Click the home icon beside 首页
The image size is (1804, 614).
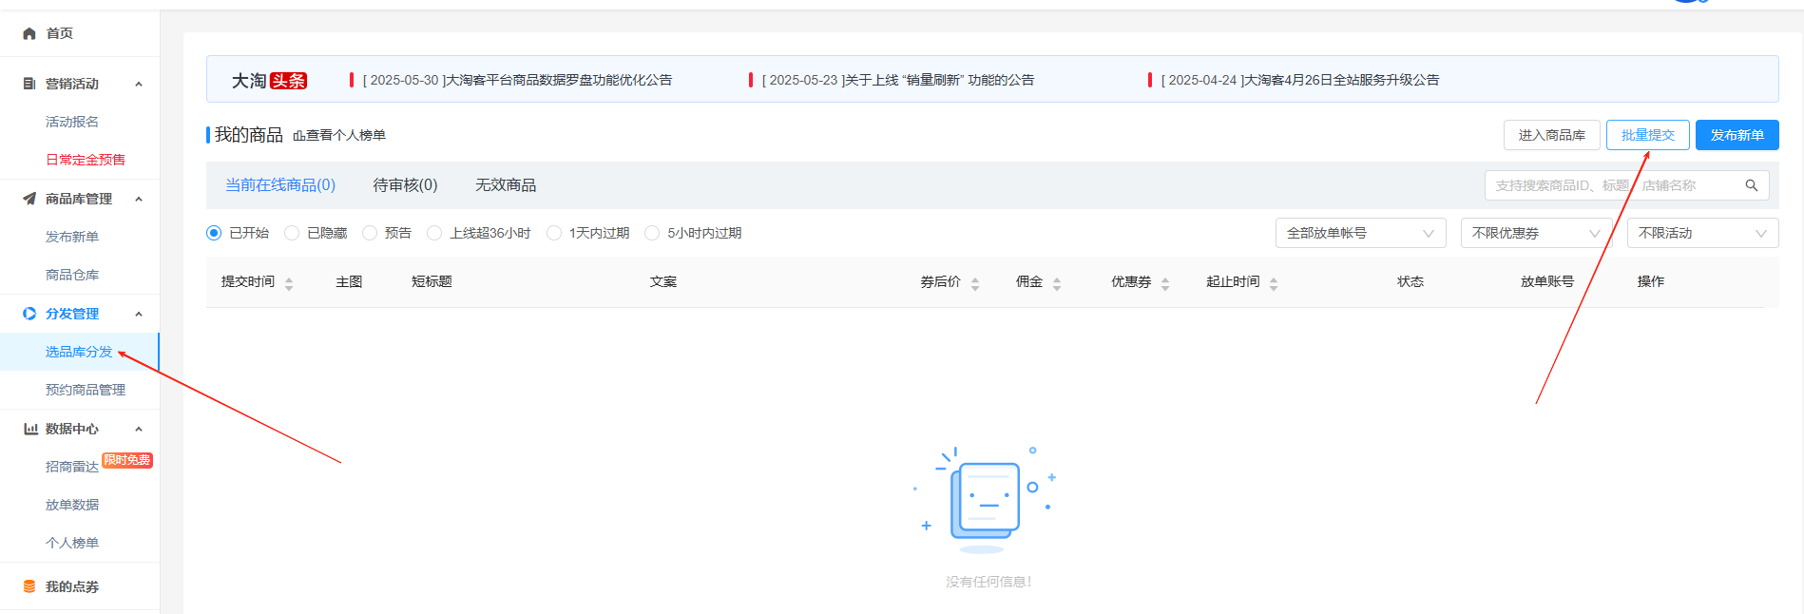pos(29,33)
